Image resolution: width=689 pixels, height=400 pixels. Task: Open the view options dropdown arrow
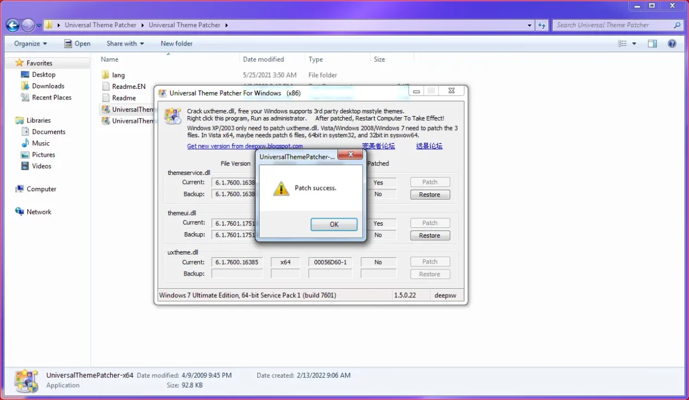coord(635,43)
